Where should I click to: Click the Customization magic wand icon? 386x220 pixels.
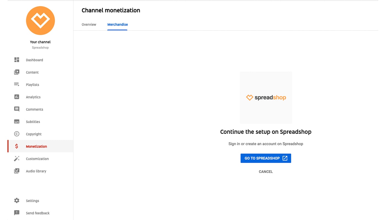pyautogui.click(x=17, y=159)
